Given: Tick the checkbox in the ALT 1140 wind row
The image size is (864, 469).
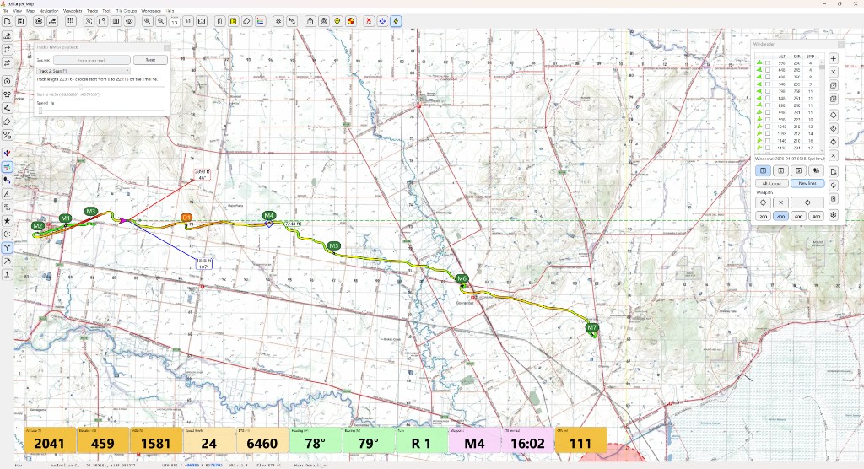Looking at the screenshot, I should pos(768,141).
